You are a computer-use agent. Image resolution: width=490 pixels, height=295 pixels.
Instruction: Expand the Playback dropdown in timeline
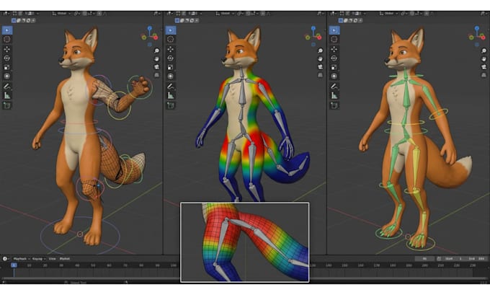(x=21, y=259)
